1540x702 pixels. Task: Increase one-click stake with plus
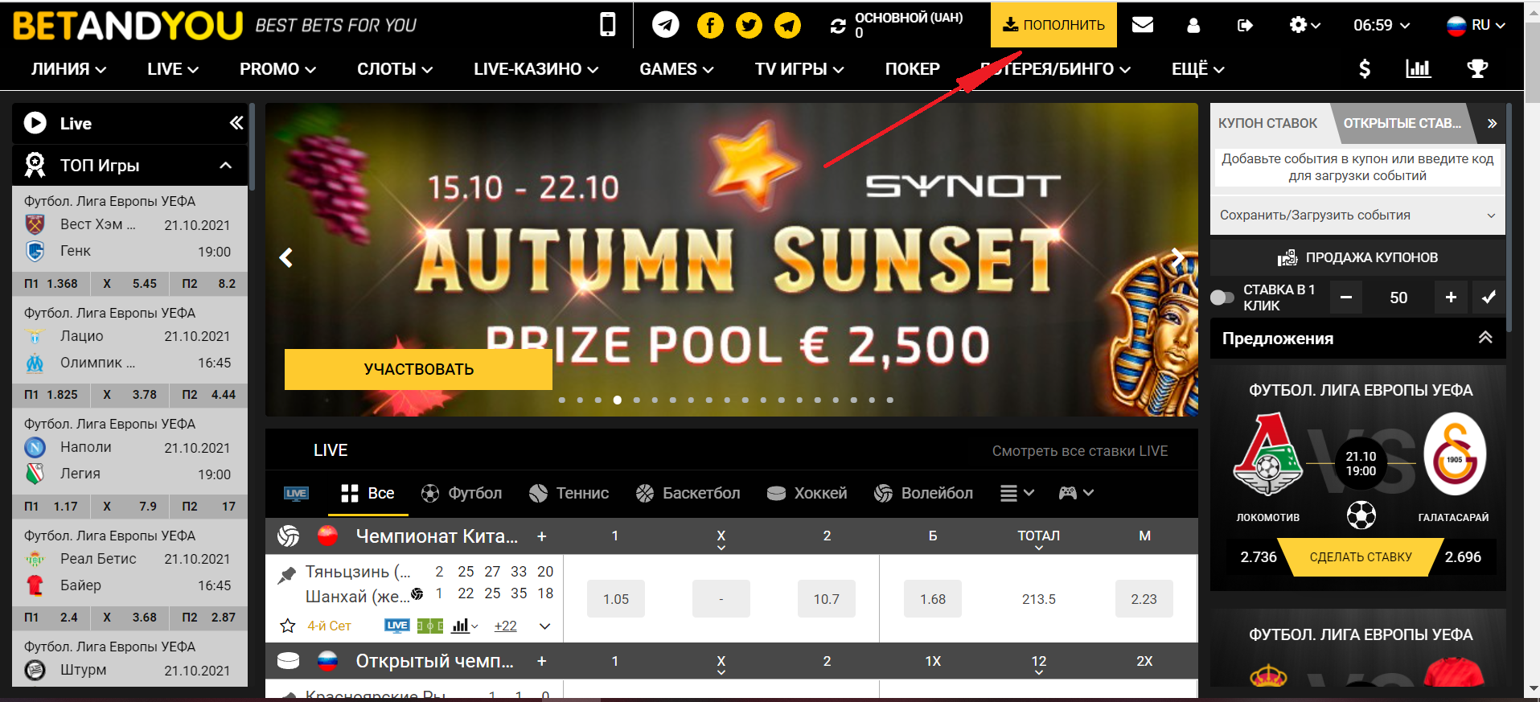[x=1451, y=298]
